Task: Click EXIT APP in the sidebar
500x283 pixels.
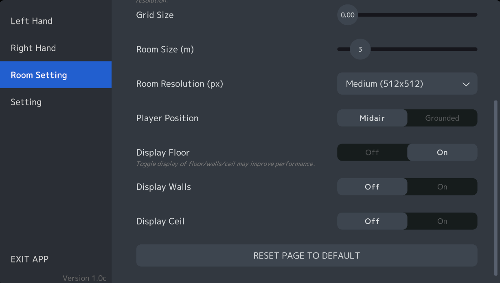Action: (30, 259)
